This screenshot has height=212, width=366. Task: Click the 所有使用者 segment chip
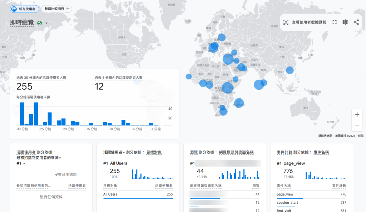[x=24, y=9]
